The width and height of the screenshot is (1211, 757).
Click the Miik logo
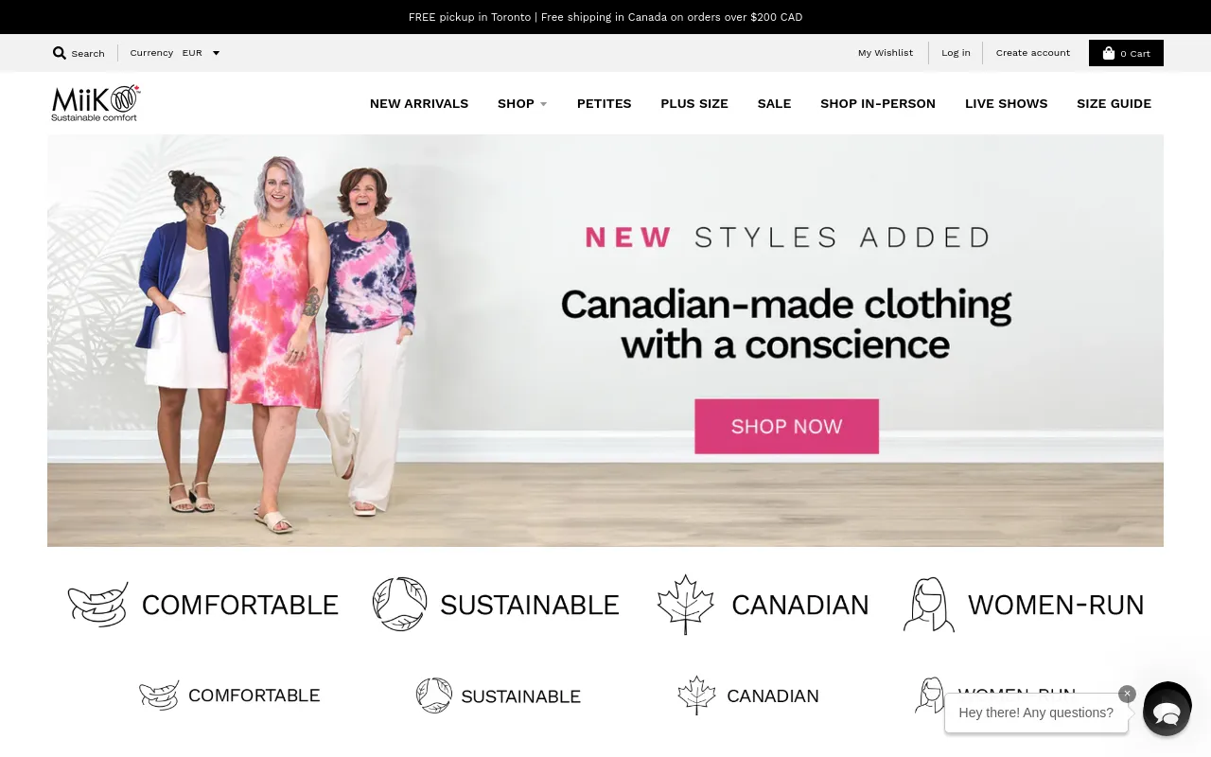[x=96, y=103]
